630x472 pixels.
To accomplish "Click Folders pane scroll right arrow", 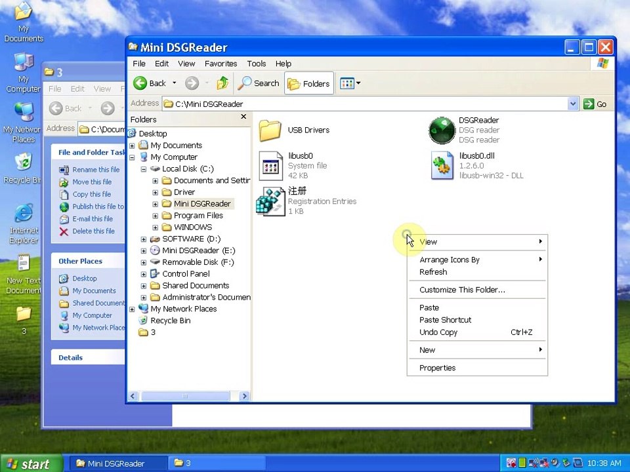I will click(244, 396).
